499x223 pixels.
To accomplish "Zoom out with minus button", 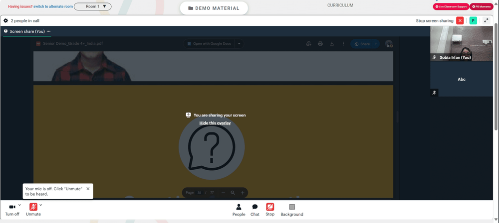I will coord(223,193).
